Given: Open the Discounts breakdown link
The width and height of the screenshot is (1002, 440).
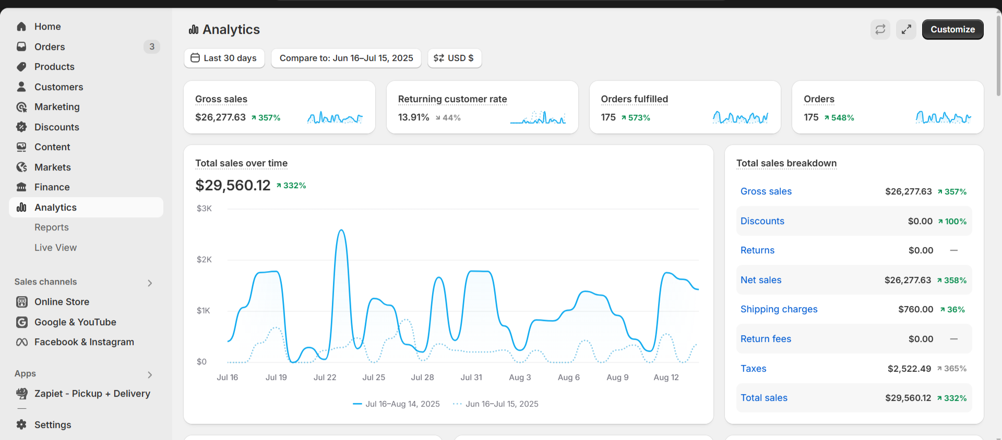Looking at the screenshot, I should point(762,221).
